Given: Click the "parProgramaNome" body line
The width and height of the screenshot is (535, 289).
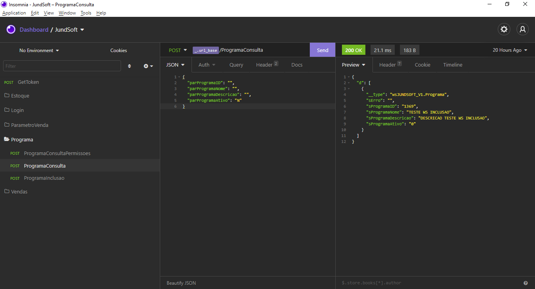Looking at the screenshot, I should tap(213, 89).
